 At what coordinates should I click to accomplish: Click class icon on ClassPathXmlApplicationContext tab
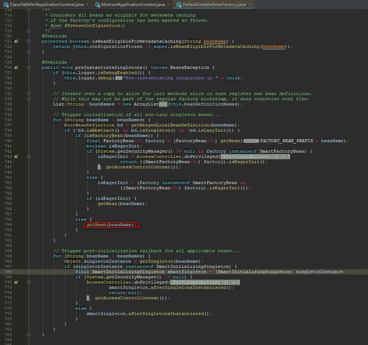[x=6, y=5]
